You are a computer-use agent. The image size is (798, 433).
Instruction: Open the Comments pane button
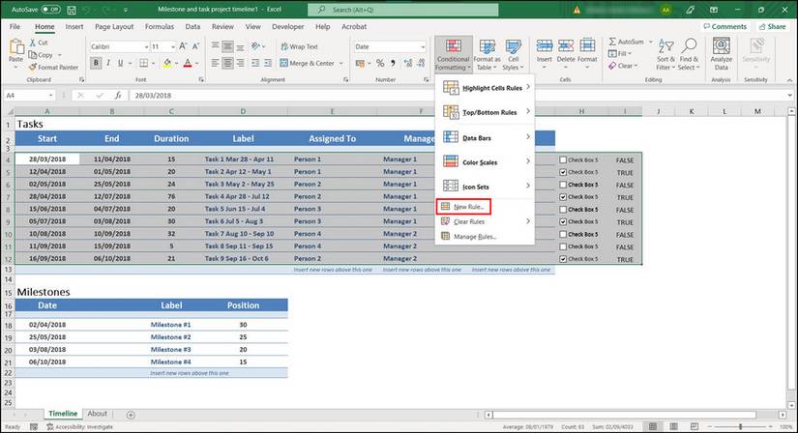[724, 27]
